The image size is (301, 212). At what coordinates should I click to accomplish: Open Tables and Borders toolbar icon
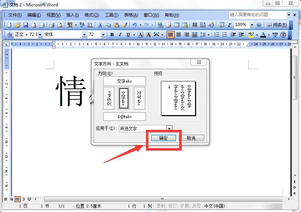[168, 25]
